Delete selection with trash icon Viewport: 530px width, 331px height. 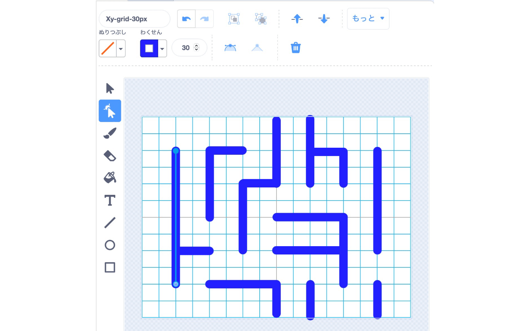tap(296, 48)
